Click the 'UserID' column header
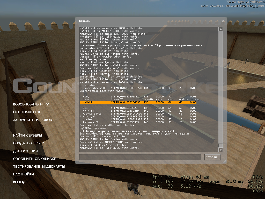Image resolution: width=265 pixels, height=199 pixels. [148, 99]
